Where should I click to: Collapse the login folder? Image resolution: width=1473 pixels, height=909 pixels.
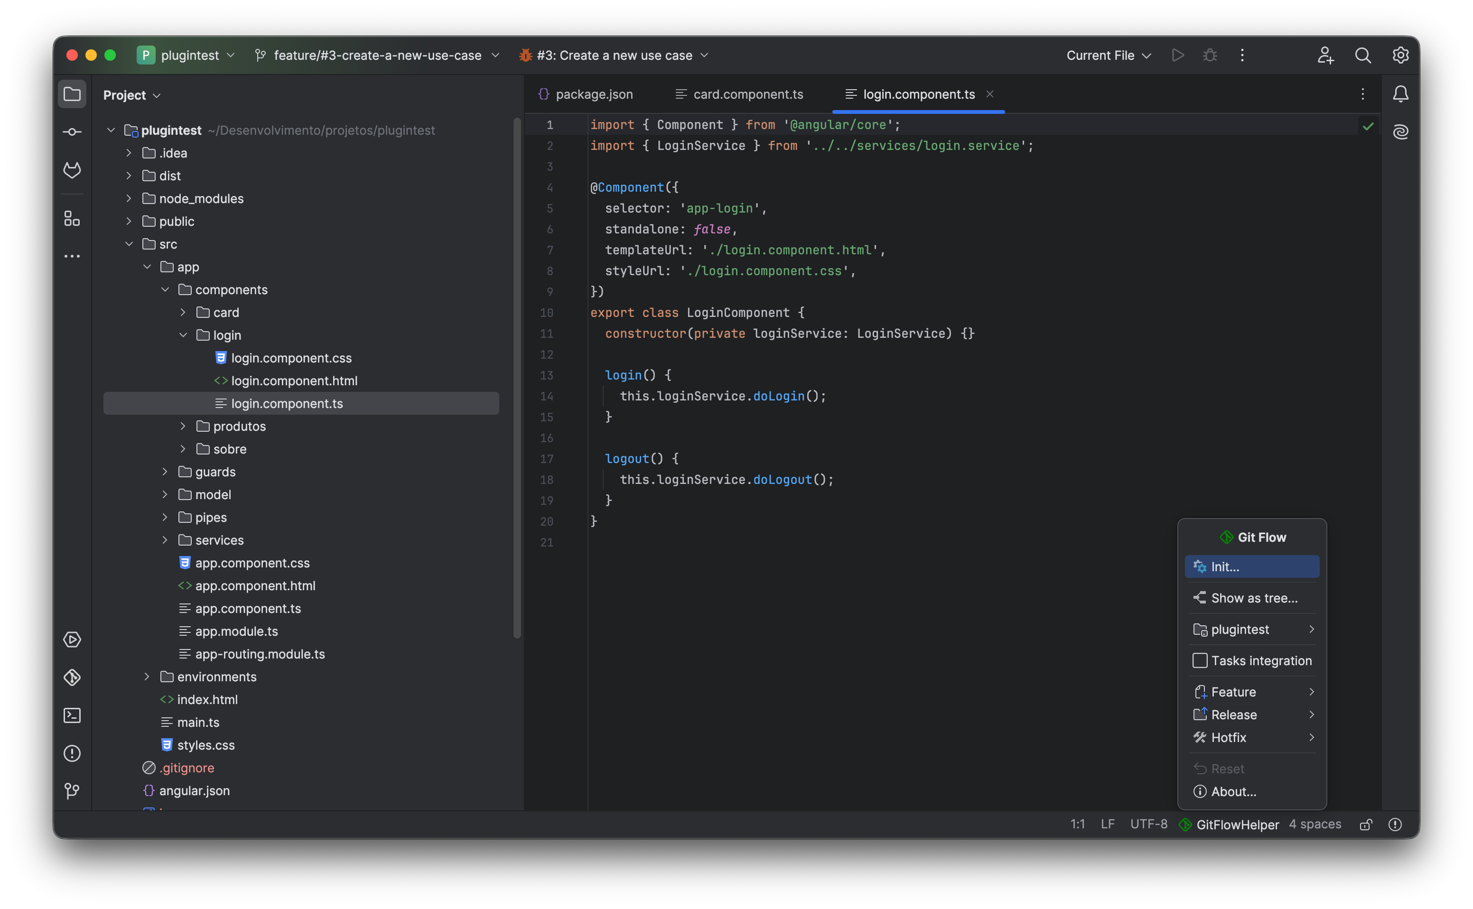coord(183,335)
